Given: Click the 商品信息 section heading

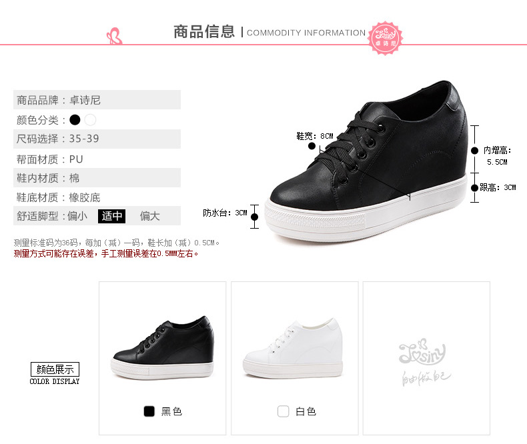Looking at the screenshot, I should pyautogui.click(x=204, y=32).
